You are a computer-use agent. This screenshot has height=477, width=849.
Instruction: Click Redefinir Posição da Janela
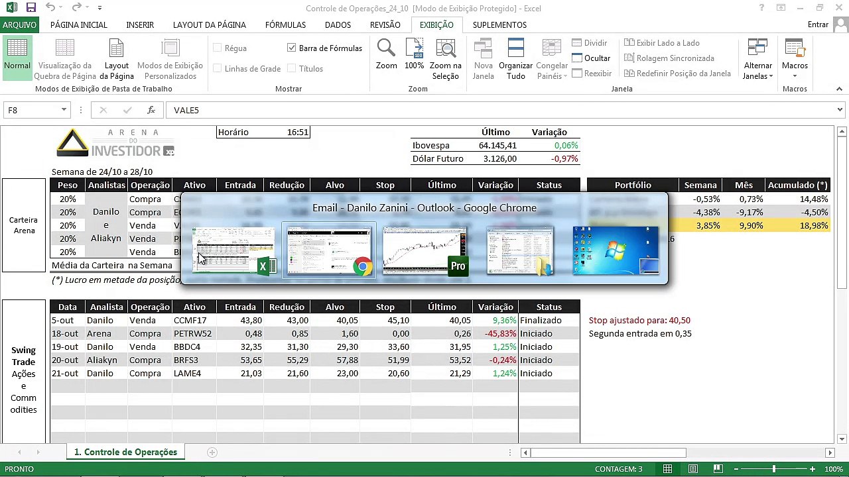(677, 74)
